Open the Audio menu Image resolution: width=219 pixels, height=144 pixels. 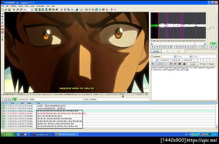32,6
